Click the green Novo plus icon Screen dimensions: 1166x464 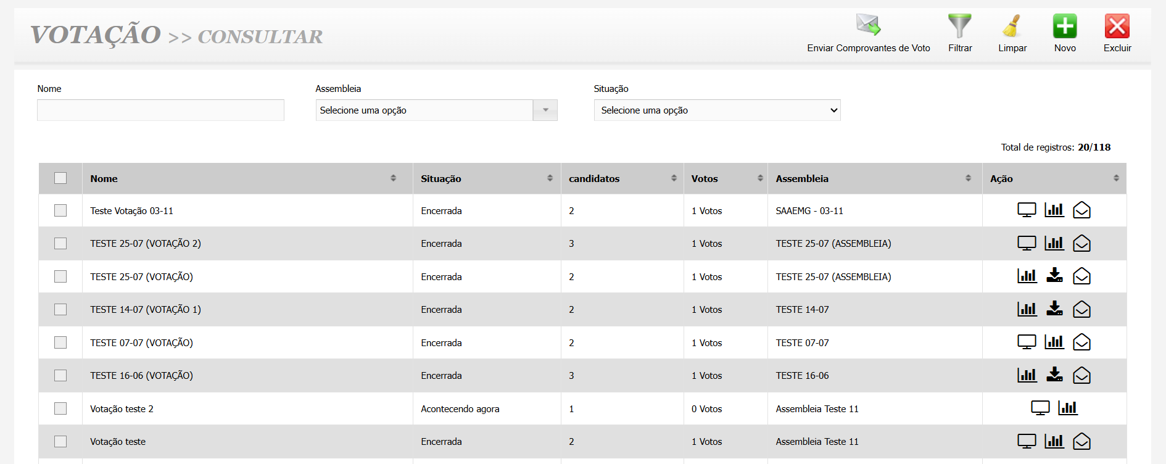[1065, 26]
